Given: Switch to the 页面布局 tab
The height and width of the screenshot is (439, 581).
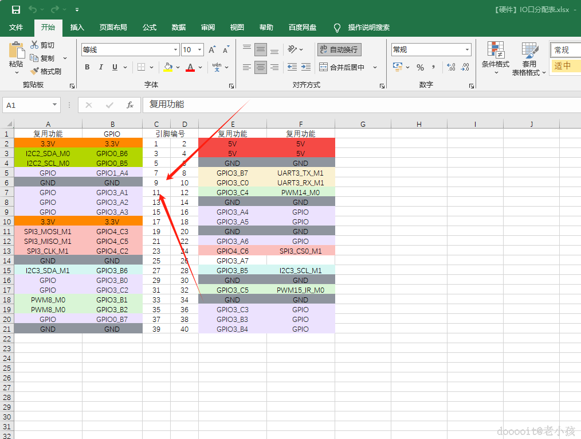Looking at the screenshot, I should [x=113, y=28].
